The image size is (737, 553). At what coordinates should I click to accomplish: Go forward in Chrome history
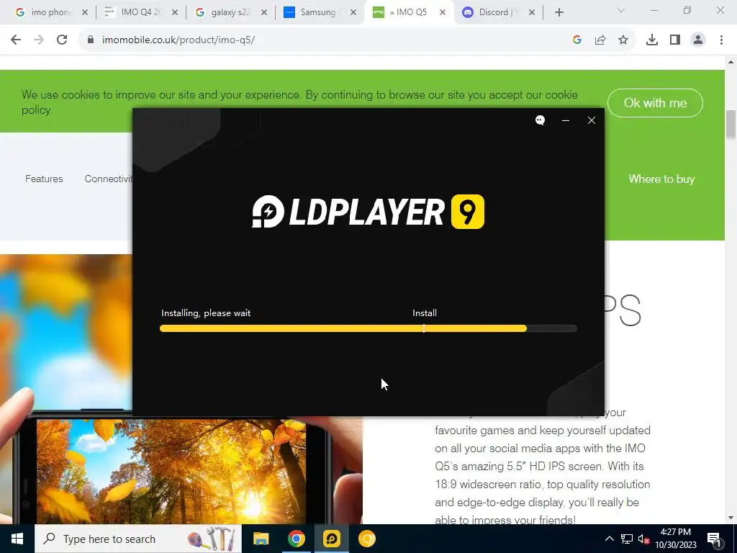click(39, 40)
